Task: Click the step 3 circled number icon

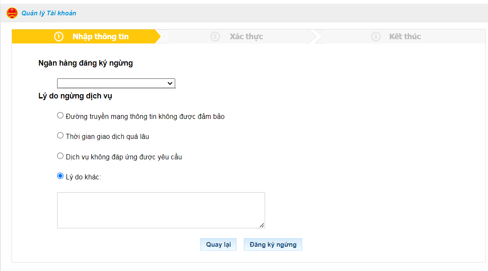Action: click(x=375, y=37)
